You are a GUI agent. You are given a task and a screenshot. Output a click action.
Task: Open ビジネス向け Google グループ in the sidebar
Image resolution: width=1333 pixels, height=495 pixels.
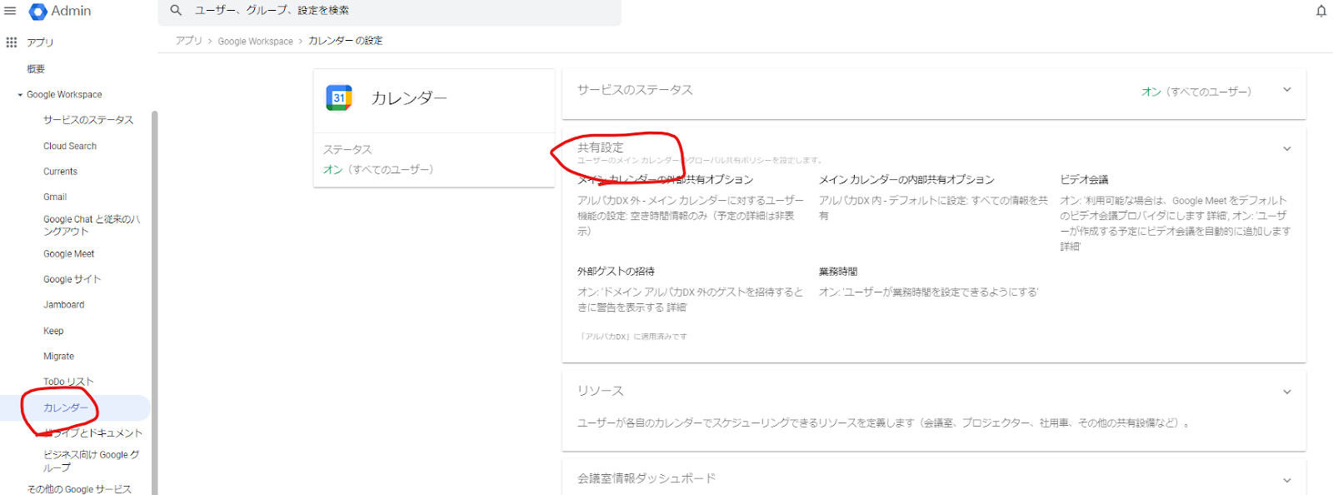point(92,461)
